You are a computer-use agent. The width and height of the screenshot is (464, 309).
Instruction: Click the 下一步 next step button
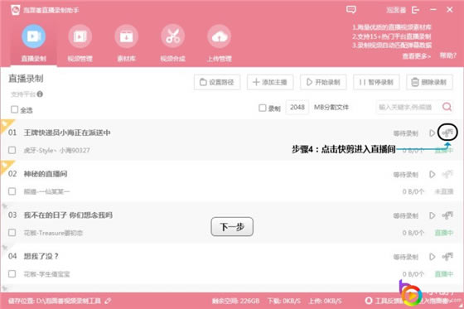(x=232, y=227)
